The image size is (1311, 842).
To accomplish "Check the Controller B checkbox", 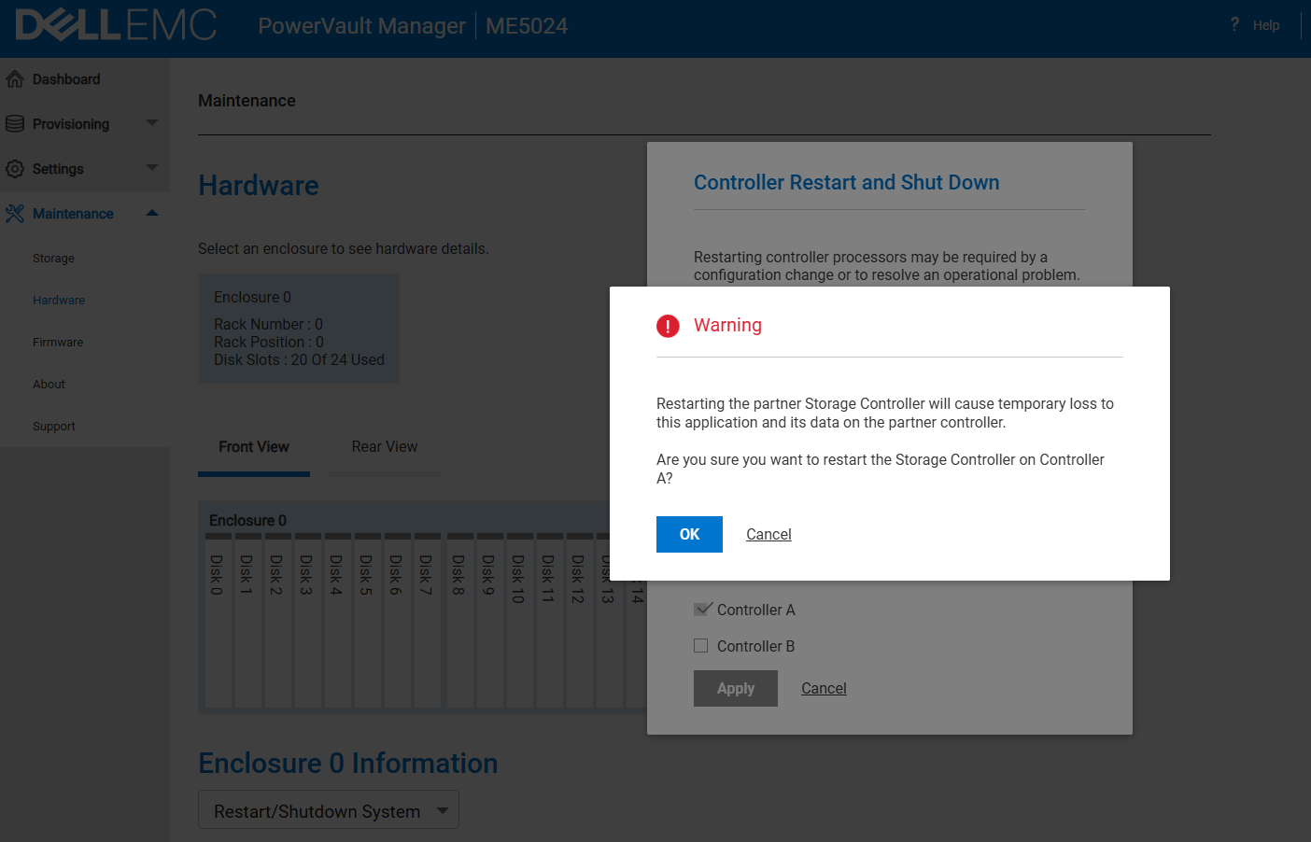I will [701, 645].
